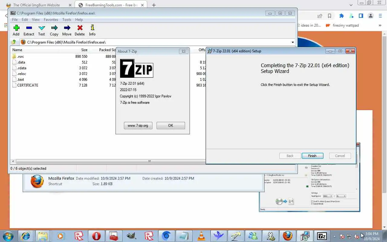The height and width of the screenshot is (242, 387).
Task: Click Back in the 7-Zip Setup wizard
Action: pos(290,156)
